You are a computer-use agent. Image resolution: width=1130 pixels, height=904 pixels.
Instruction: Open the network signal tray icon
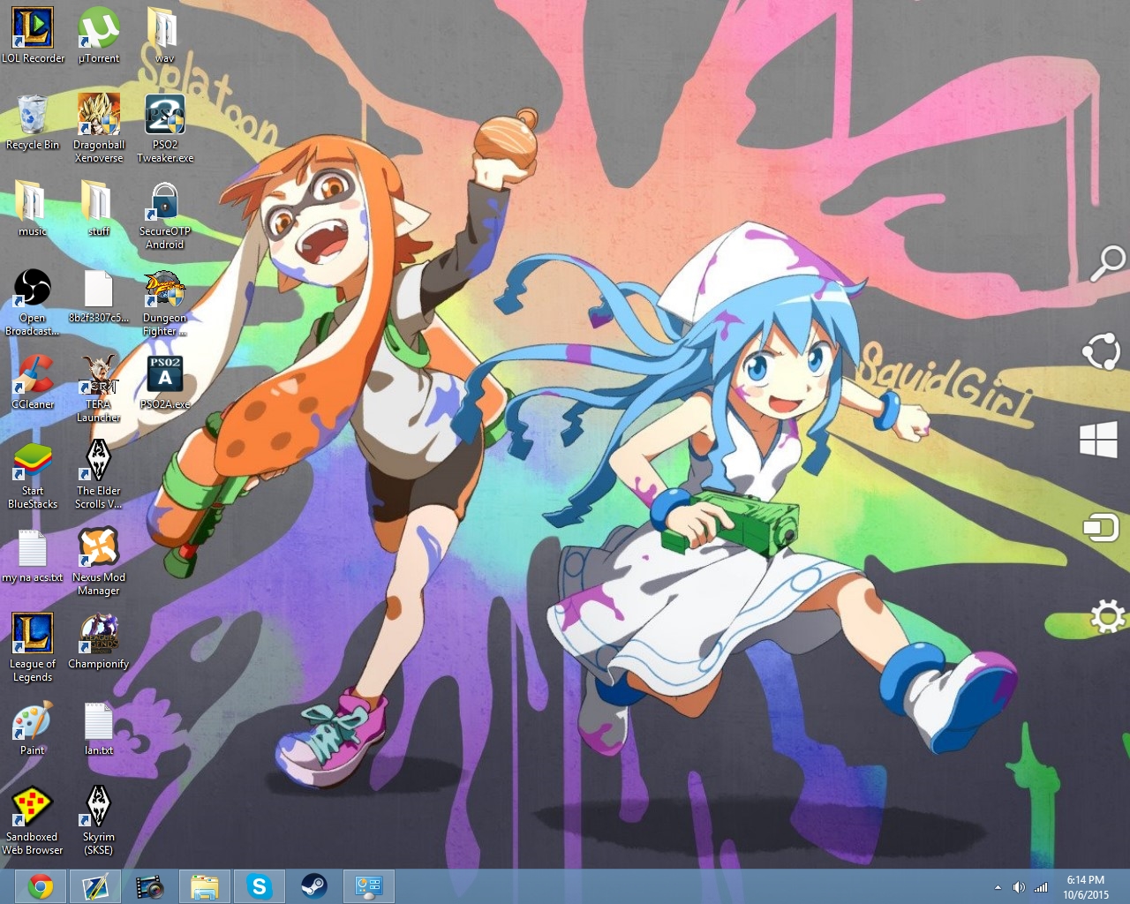point(1041,887)
